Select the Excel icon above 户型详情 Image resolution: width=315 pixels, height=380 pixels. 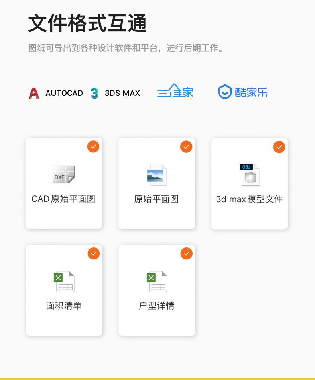tap(157, 281)
